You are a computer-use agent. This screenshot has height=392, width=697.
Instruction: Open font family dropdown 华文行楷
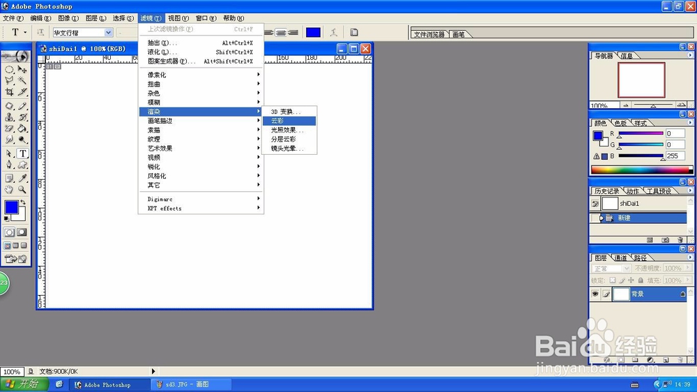[x=108, y=33]
